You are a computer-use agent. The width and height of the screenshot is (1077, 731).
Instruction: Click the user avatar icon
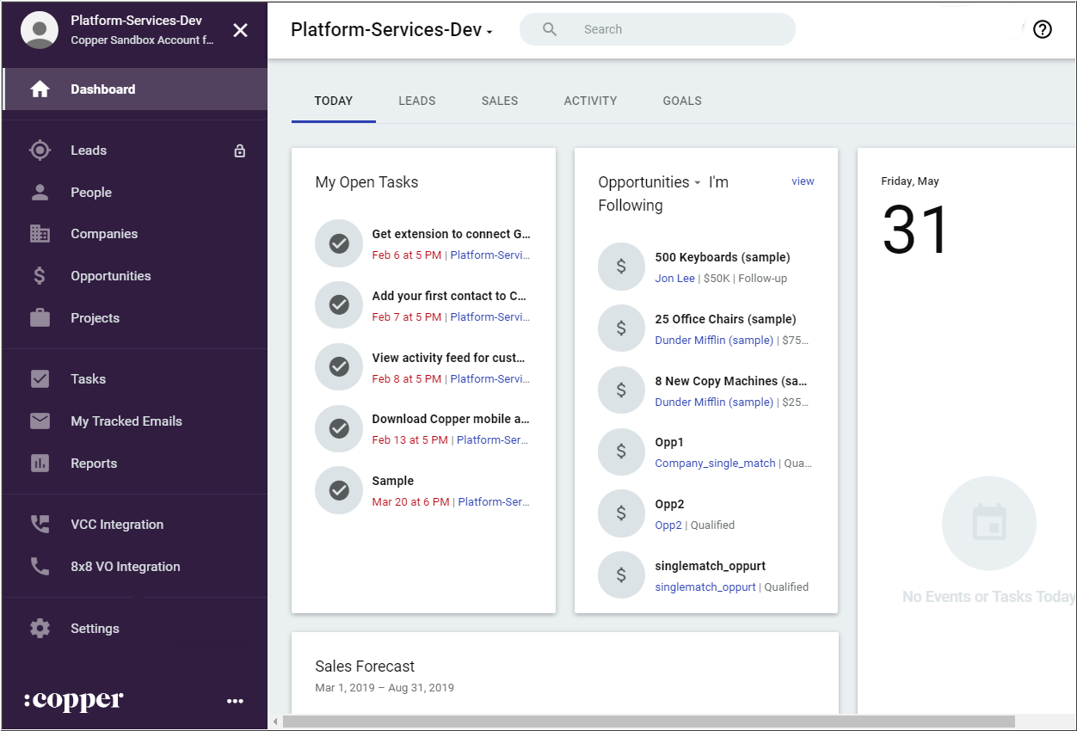[x=40, y=30]
